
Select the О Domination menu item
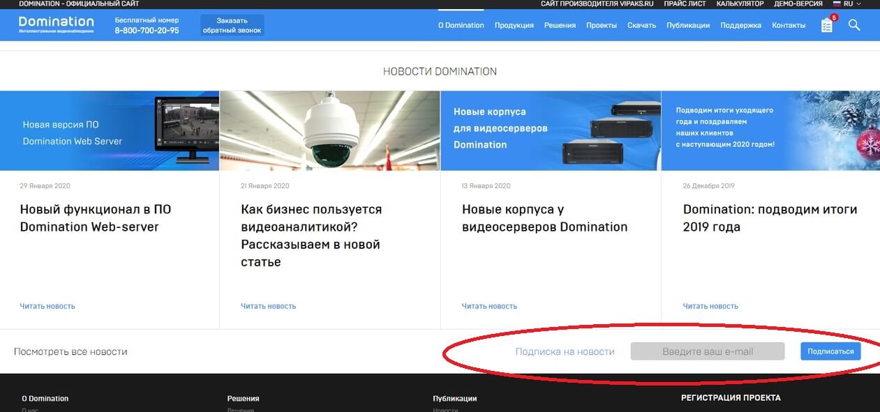(x=461, y=25)
